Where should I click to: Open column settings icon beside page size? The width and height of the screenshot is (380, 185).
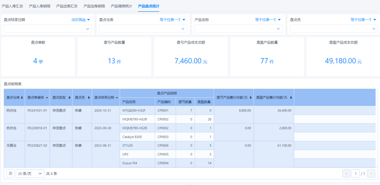pyautogui.click(x=10, y=173)
